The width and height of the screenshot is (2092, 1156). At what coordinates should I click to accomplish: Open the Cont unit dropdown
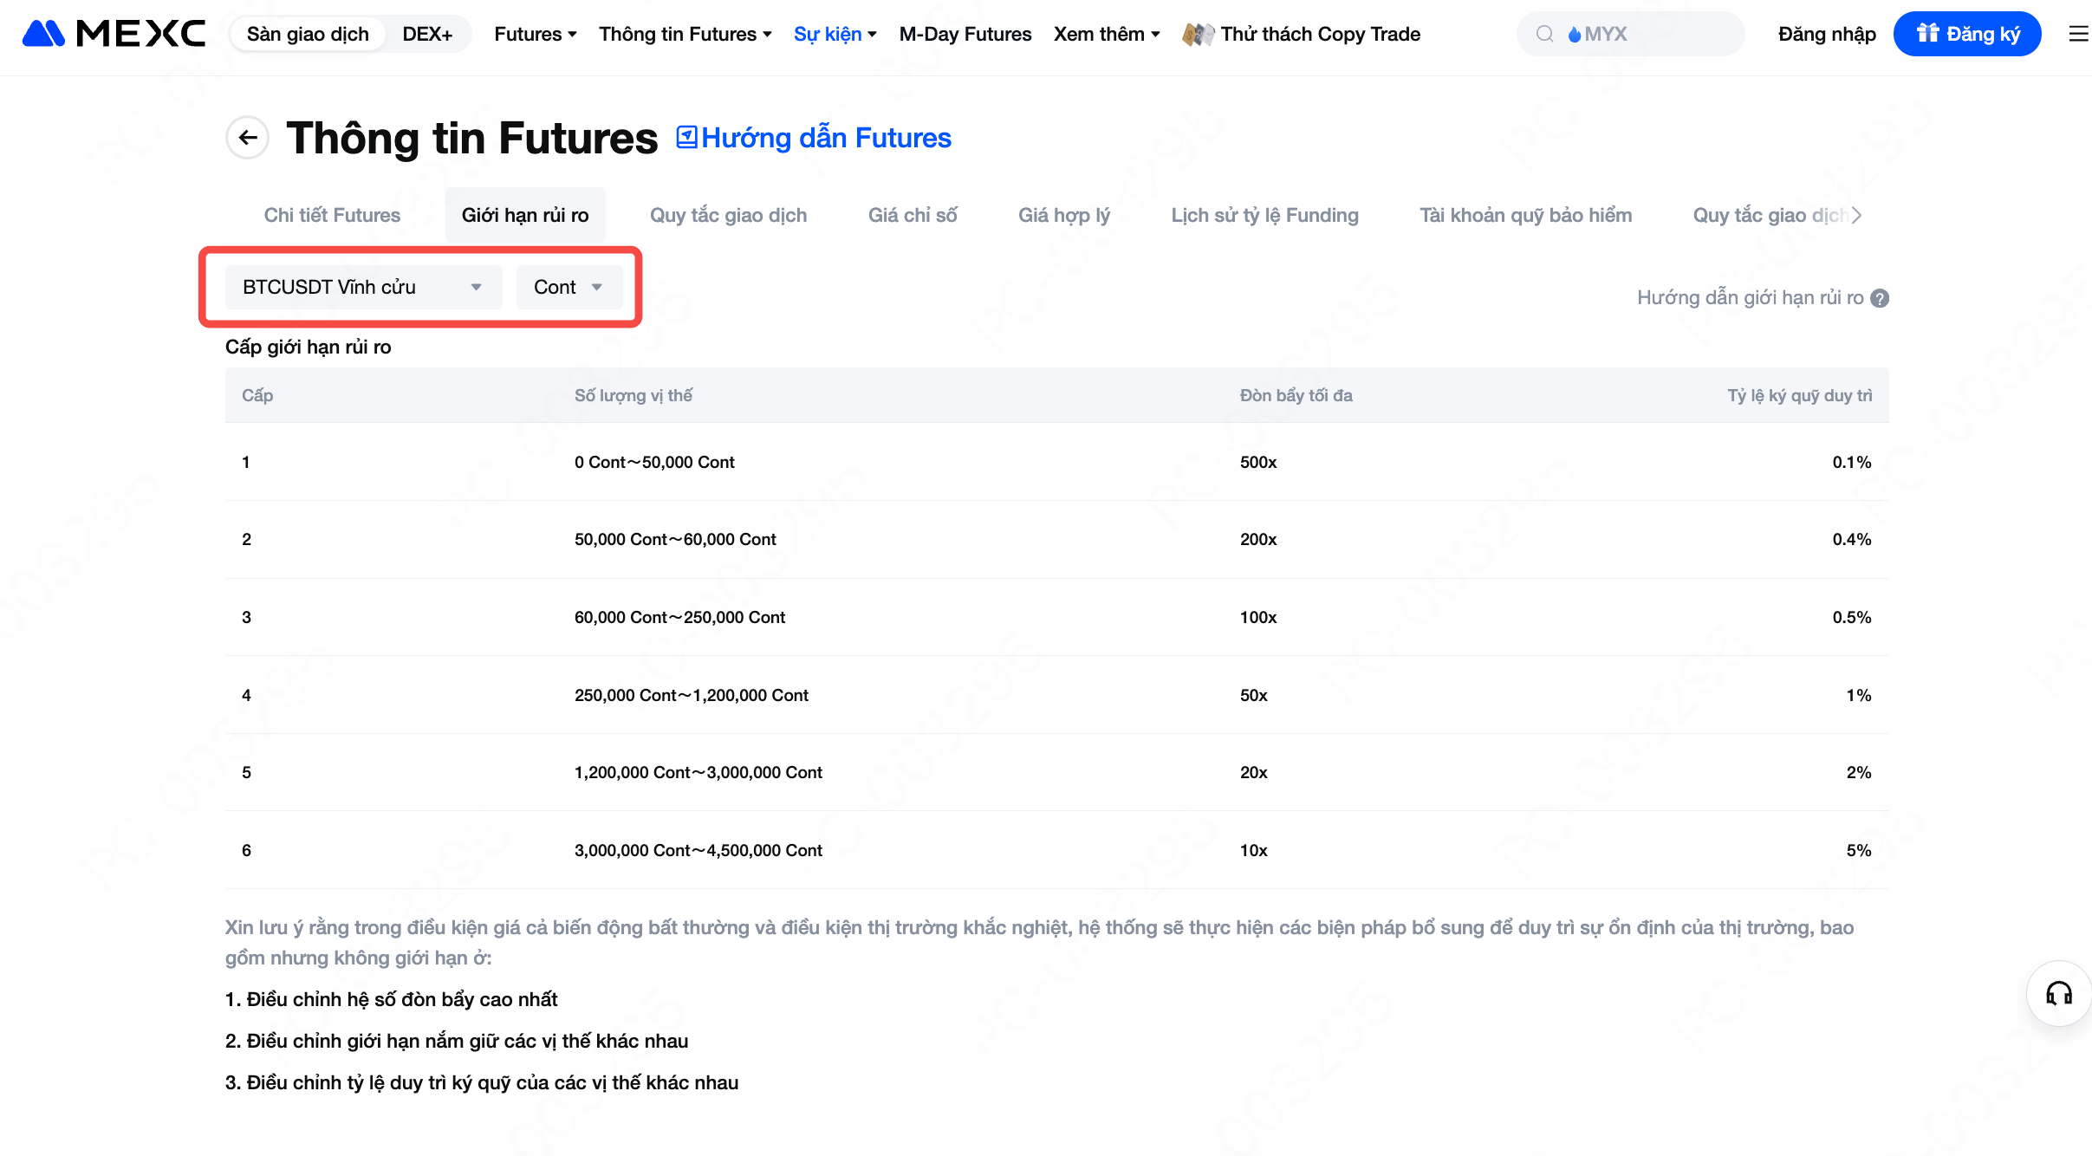click(x=568, y=287)
